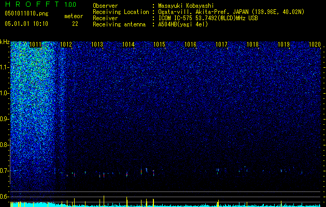Click the 1.0 kHz axis label
This screenshot has width=326, height=207.
[x=5, y=93]
